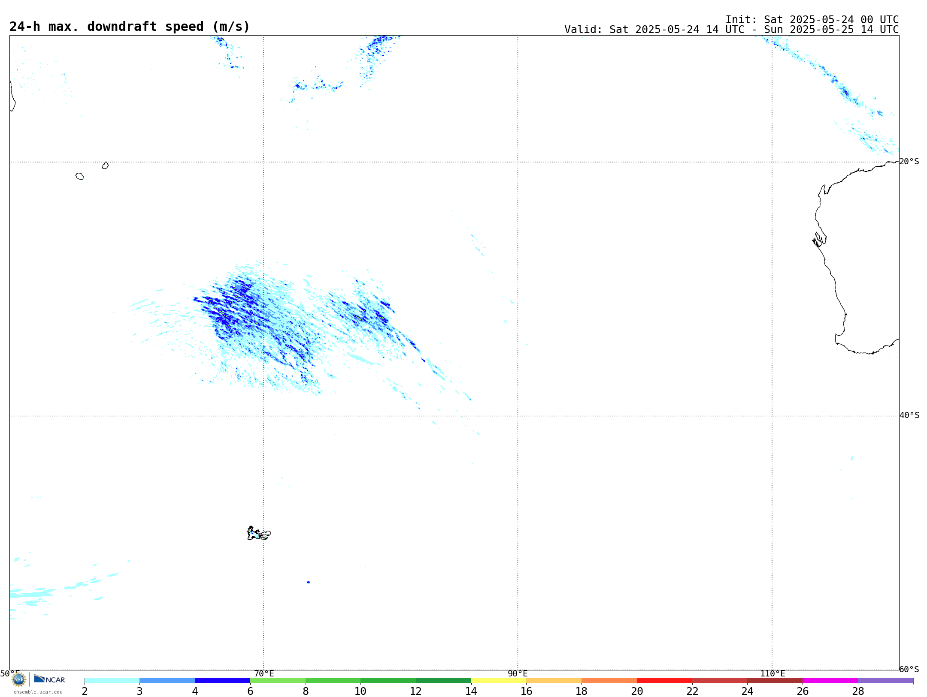
Task: Click the light cyan 2-3 color swatch
Action: click(x=112, y=680)
